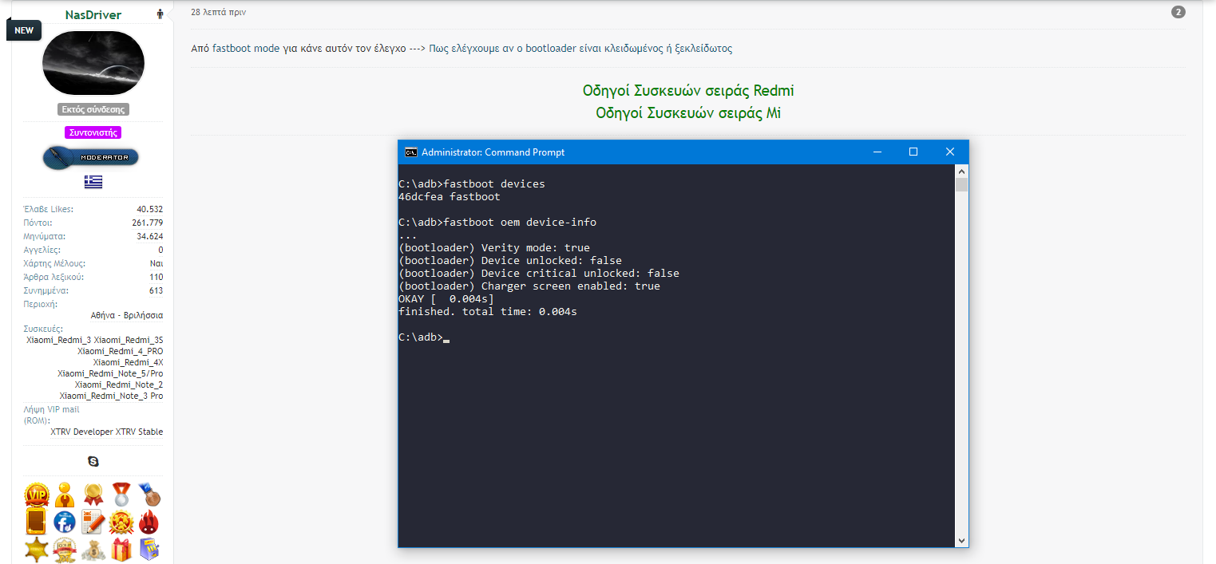Click the silver medal badge

click(121, 495)
